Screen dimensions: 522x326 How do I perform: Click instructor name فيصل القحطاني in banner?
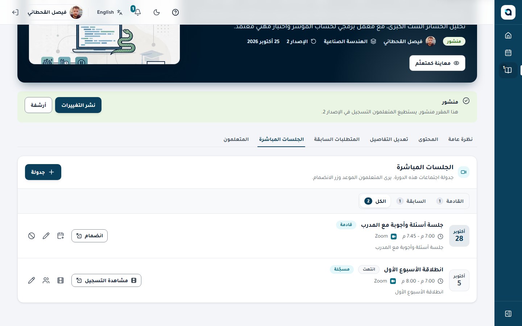click(x=403, y=41)
